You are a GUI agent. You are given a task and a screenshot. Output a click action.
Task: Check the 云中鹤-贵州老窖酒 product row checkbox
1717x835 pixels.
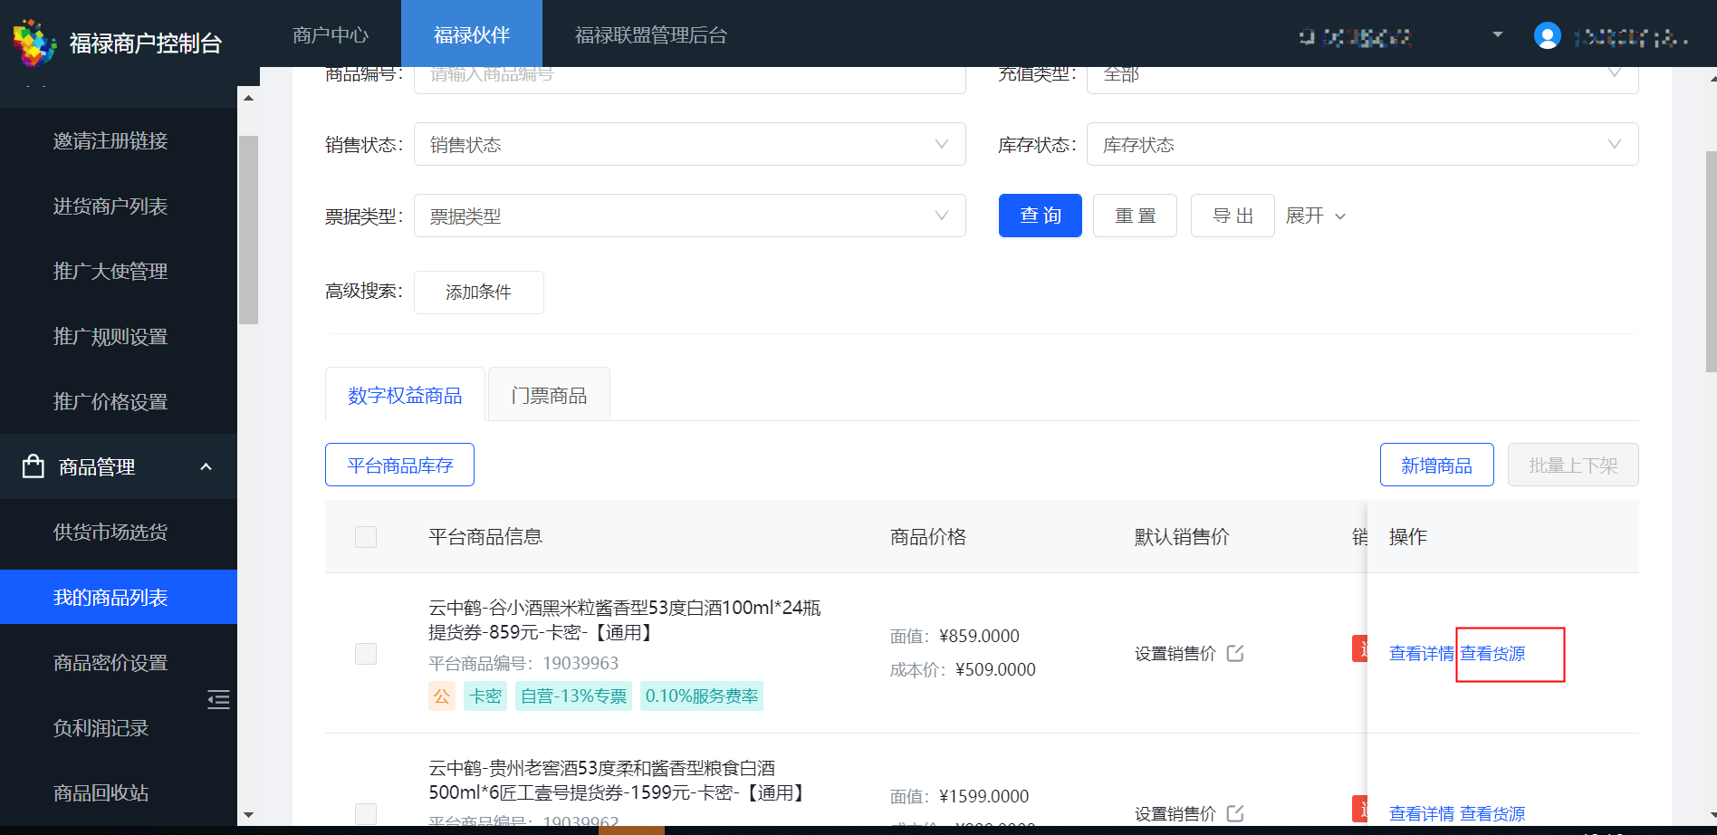[366, 813]
